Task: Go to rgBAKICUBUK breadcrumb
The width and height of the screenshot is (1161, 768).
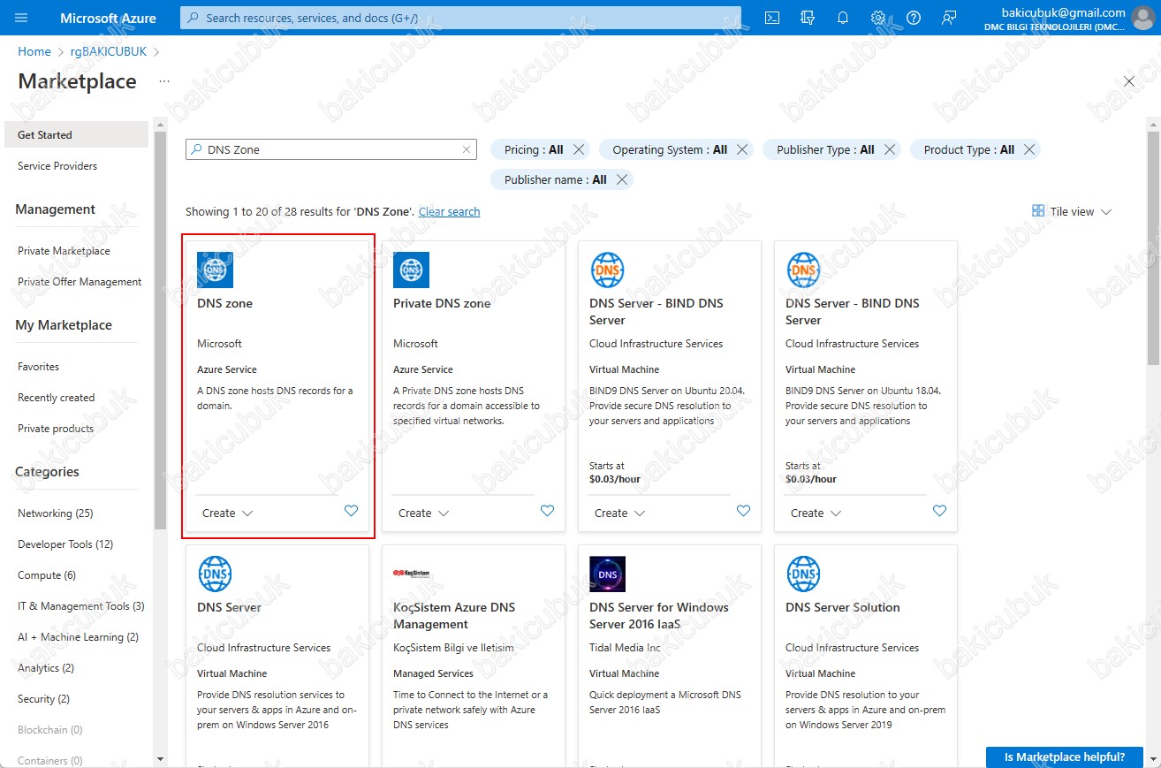Action: point(109,52)
